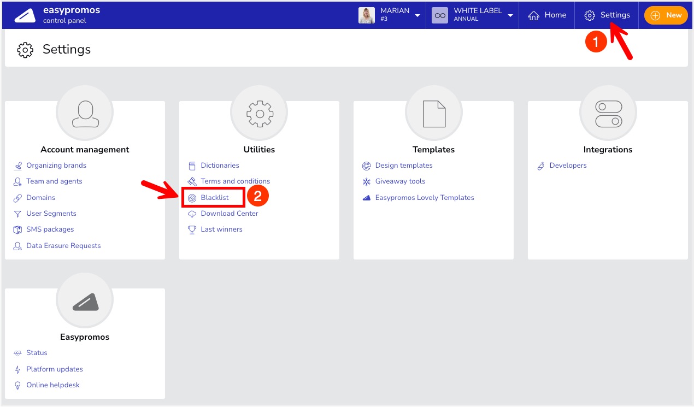This screenshot has width=694, height=407.
Task: Open Easypromos Lovely Templates
Action: (425, 198)
